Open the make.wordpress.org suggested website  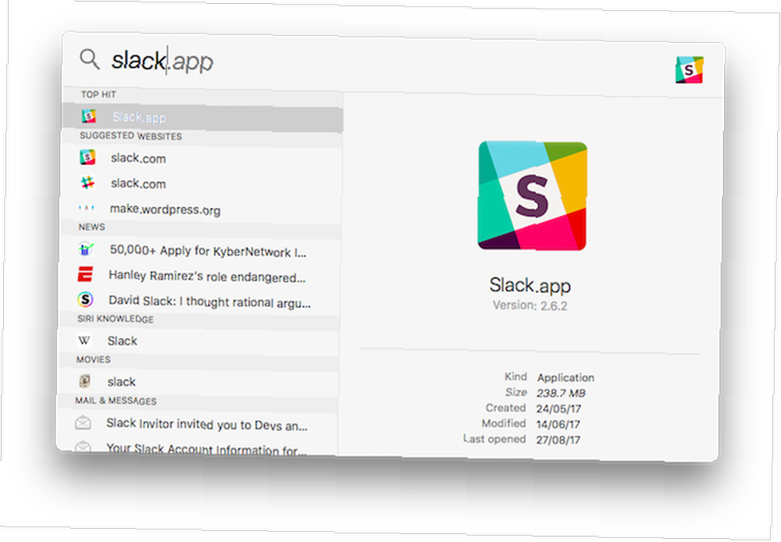click(201, 209)
